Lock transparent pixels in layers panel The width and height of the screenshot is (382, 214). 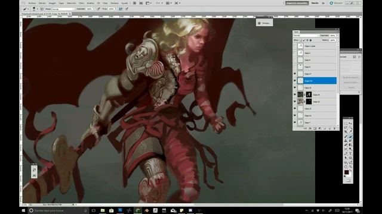coord(301,40)
